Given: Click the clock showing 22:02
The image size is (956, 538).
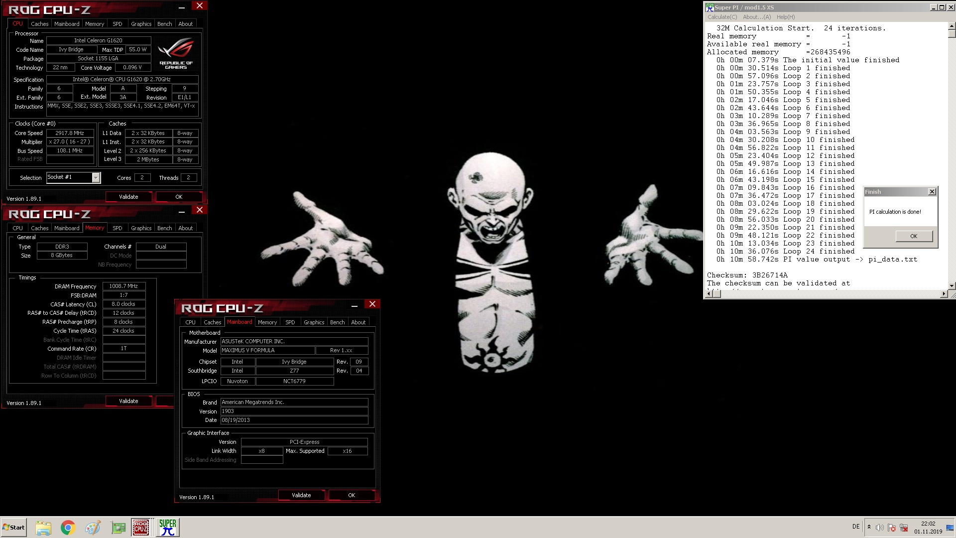Looking at the screenshot, I should click(928, 524).
